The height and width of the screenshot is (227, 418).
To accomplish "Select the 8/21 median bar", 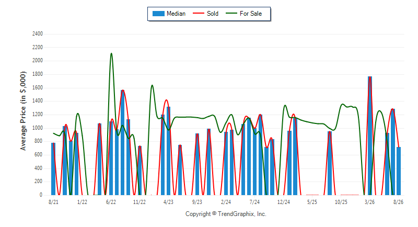I will click(x=53, y=169).
